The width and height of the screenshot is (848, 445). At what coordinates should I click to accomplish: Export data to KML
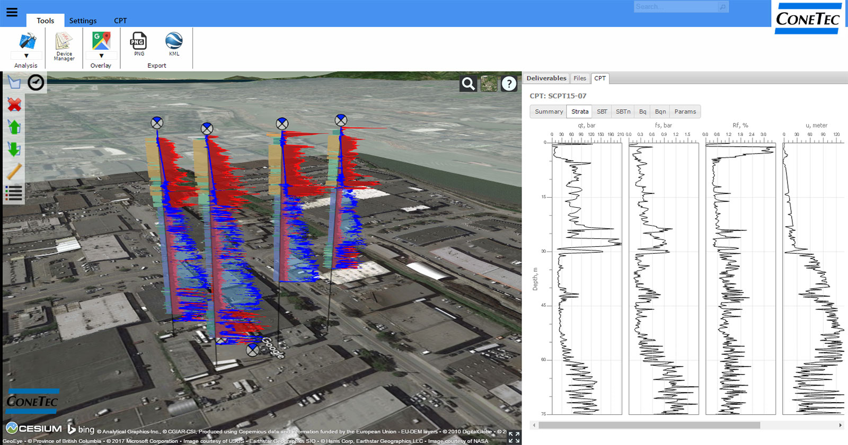coord(174,43)
